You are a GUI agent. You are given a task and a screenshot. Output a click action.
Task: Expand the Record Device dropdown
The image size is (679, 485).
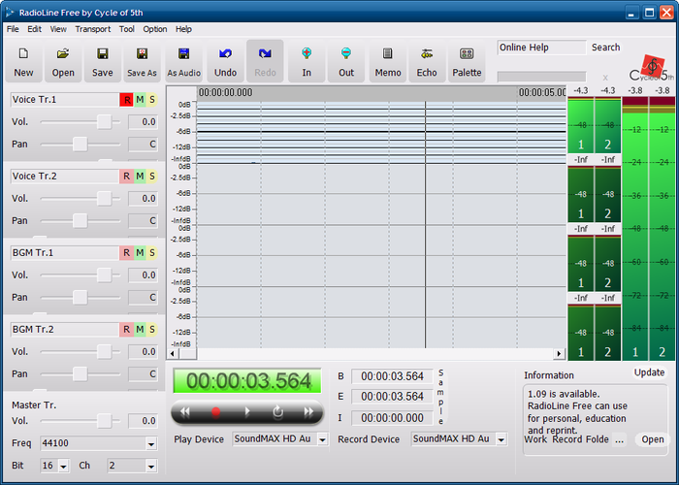tap(501, 439)
